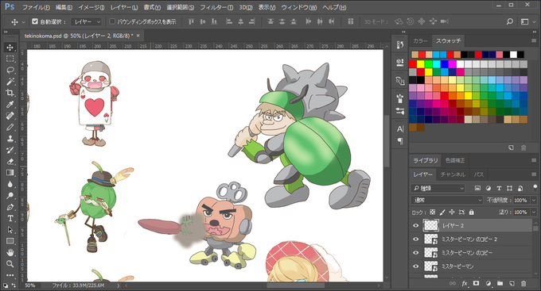Select the Dodge tool
The image size is (541, 291).
coord(10,195)
